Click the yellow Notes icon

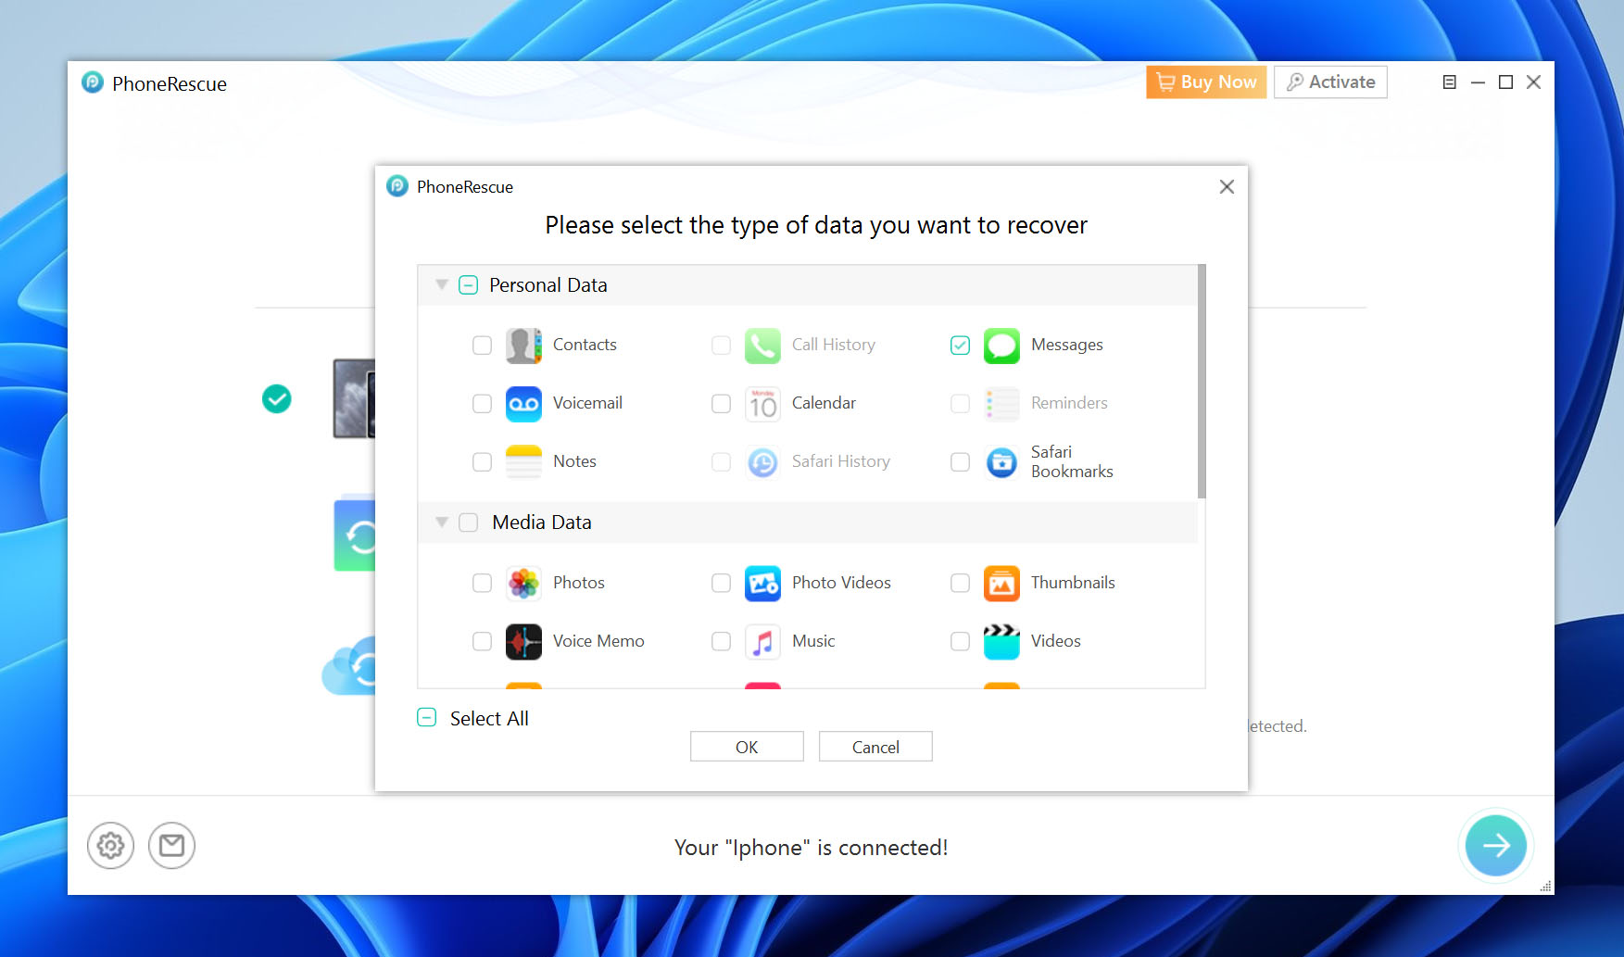523,462
